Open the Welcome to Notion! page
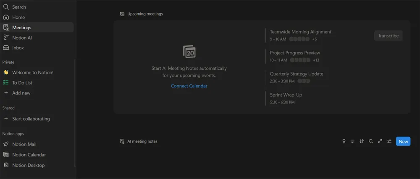This screenshot has height=179, width=420. [33, 72]
